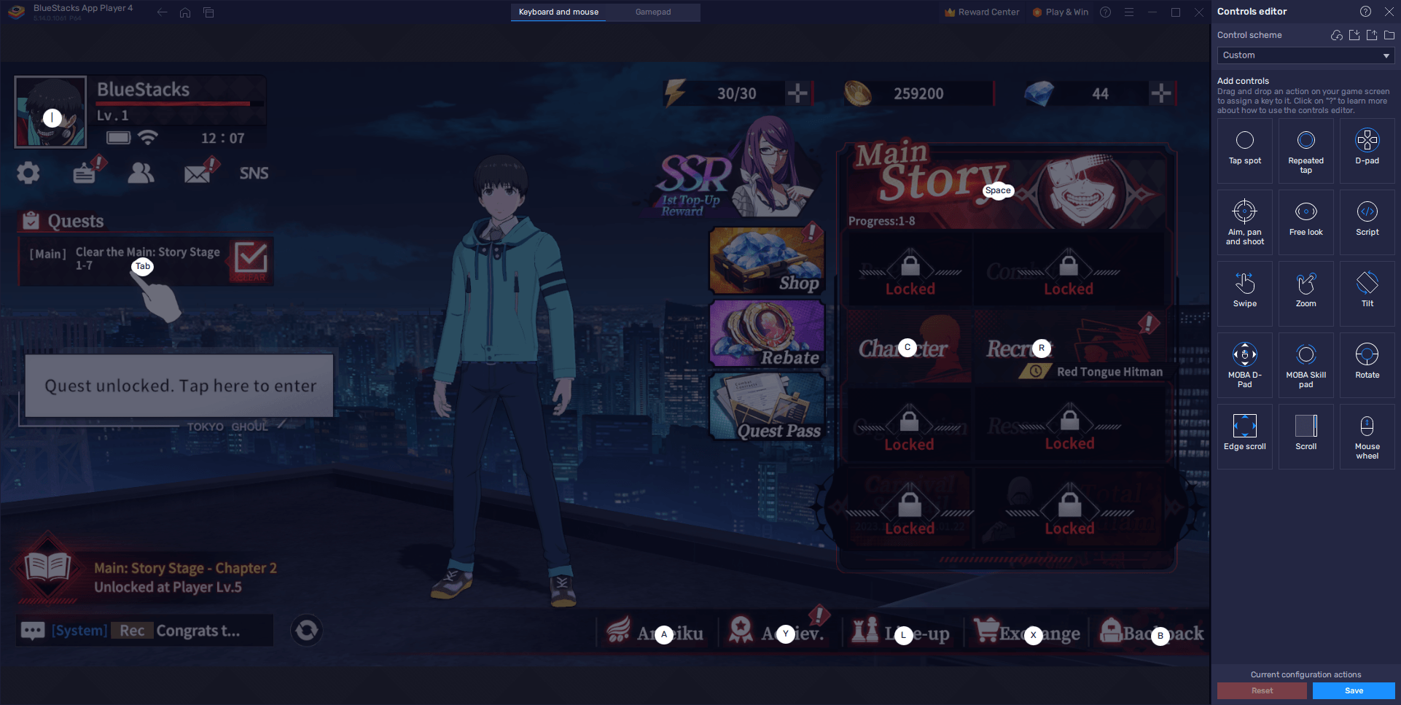Select the MOBA Skill pad control
Image resolution: width=1401 pixels, height=705 pixels.
1306,365
